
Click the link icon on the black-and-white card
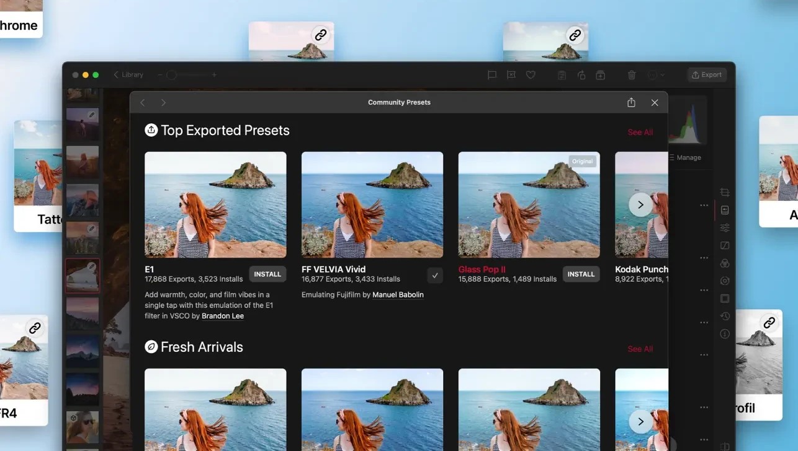coord(769,323)
